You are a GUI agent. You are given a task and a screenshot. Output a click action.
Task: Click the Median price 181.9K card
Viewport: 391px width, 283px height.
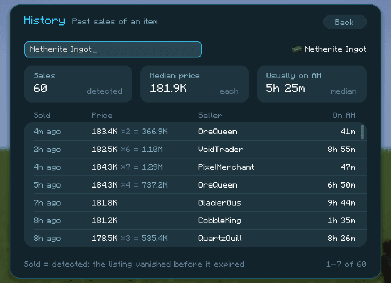pos(194,84)
